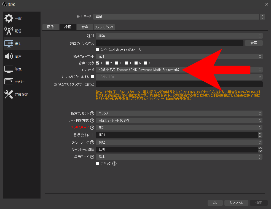Show help icon beside デバッグ
271x209 pixels.
(114, 163)
